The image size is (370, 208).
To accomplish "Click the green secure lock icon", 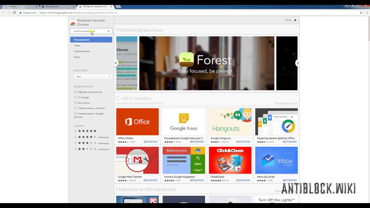I will [21, 13].
